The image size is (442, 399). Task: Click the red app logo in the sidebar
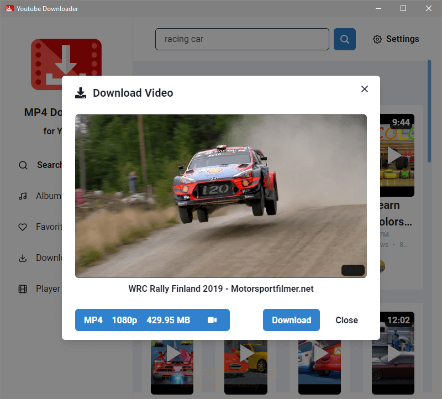pyautogui.click(x=66, y=57)
